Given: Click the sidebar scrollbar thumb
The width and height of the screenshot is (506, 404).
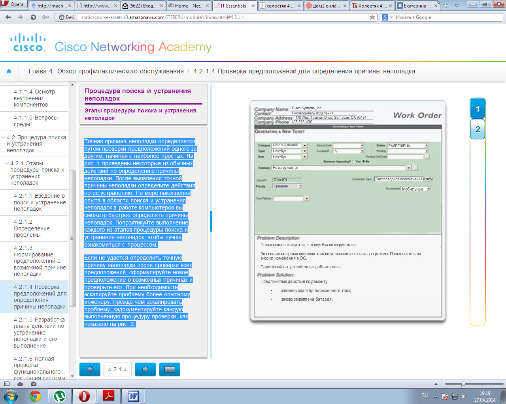Looking at the screenshot, I should (x=72, y=238).
